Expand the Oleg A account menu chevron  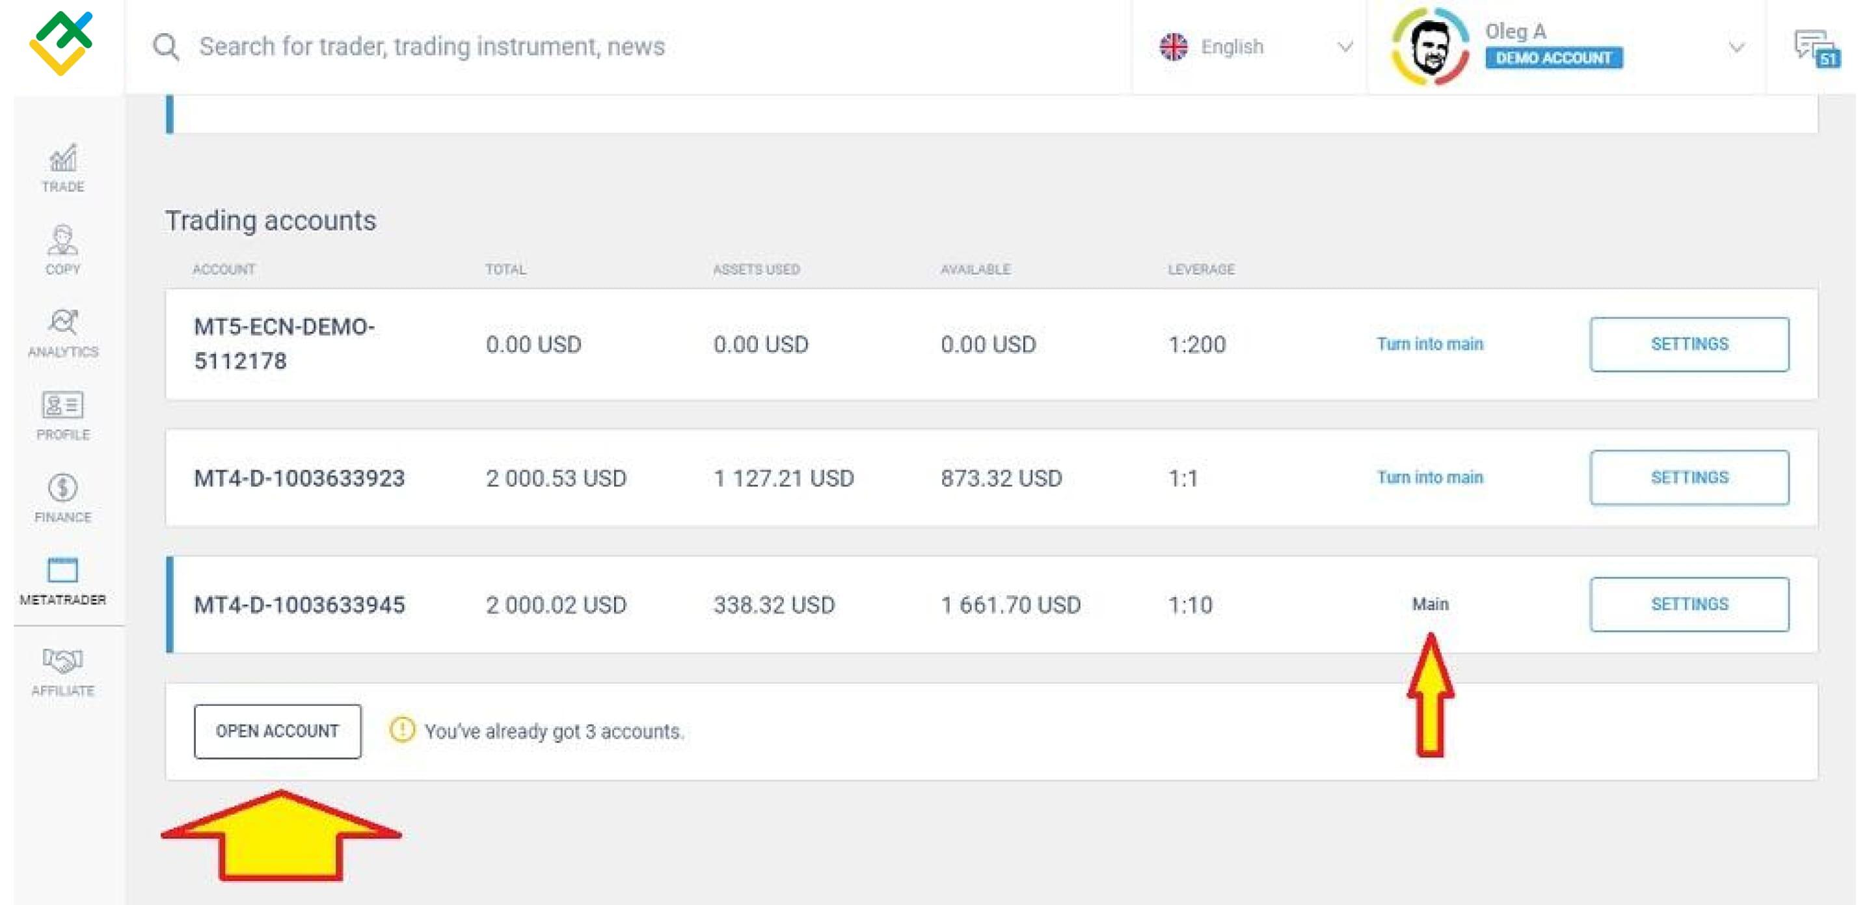(1736, 48)
